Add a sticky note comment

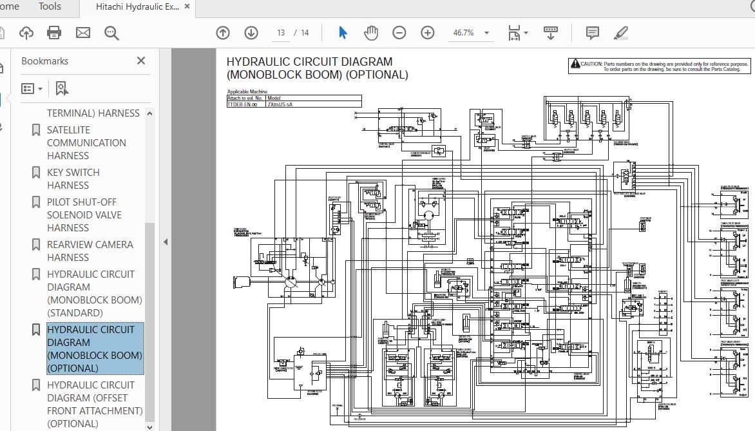[591, 32]
